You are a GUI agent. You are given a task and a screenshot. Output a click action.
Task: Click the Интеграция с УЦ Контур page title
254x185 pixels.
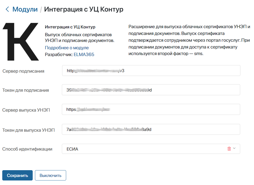click(x=83, y=9)
